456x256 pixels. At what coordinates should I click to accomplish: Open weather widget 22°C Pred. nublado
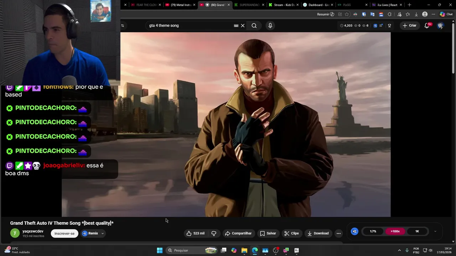pyautogui.click(x=17, y=250)
